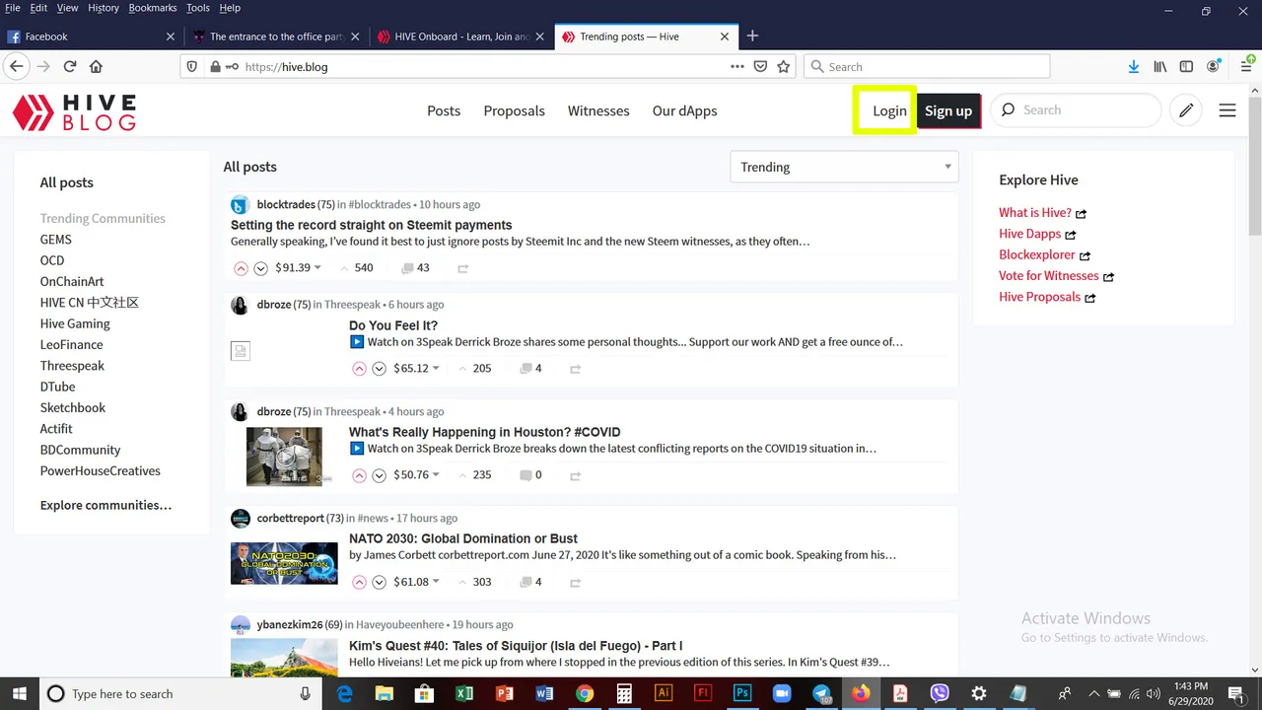Switch to the Facebook tab
Screen dimensions: 1262x710
91,36
